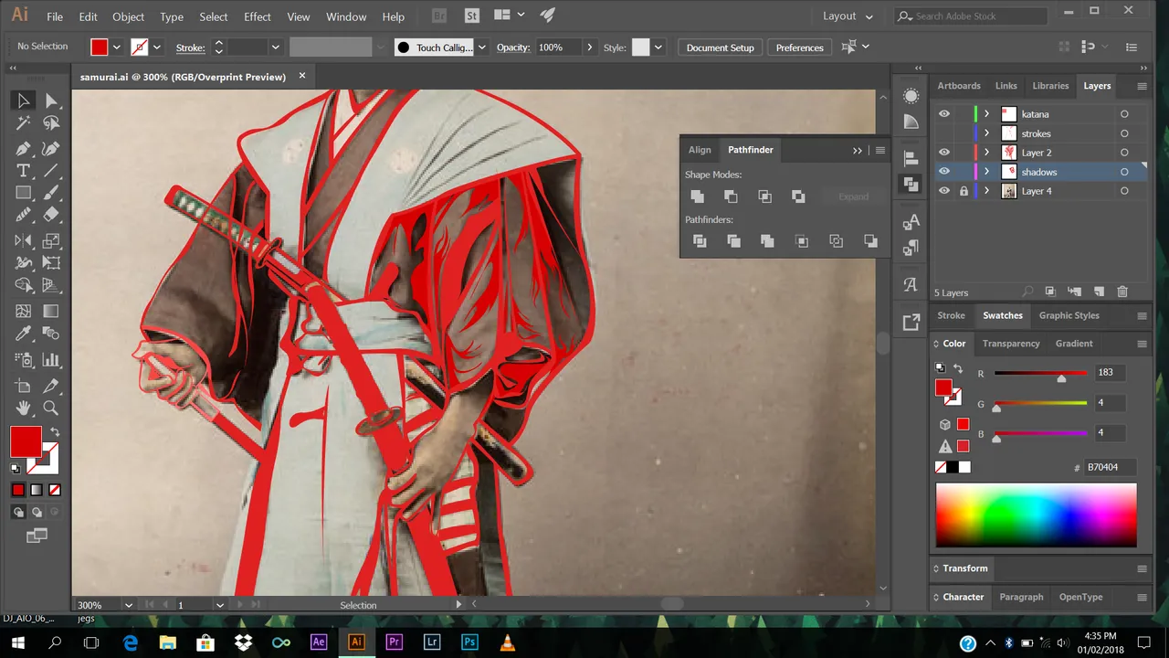Swap fill and stroke colors

[55, 431]
